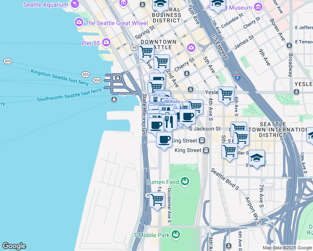Image resolution: width=313 pixels, height=251 pixels.
Task: Select graduation cap marker near 7th Ave
Action: click(218, 5)
